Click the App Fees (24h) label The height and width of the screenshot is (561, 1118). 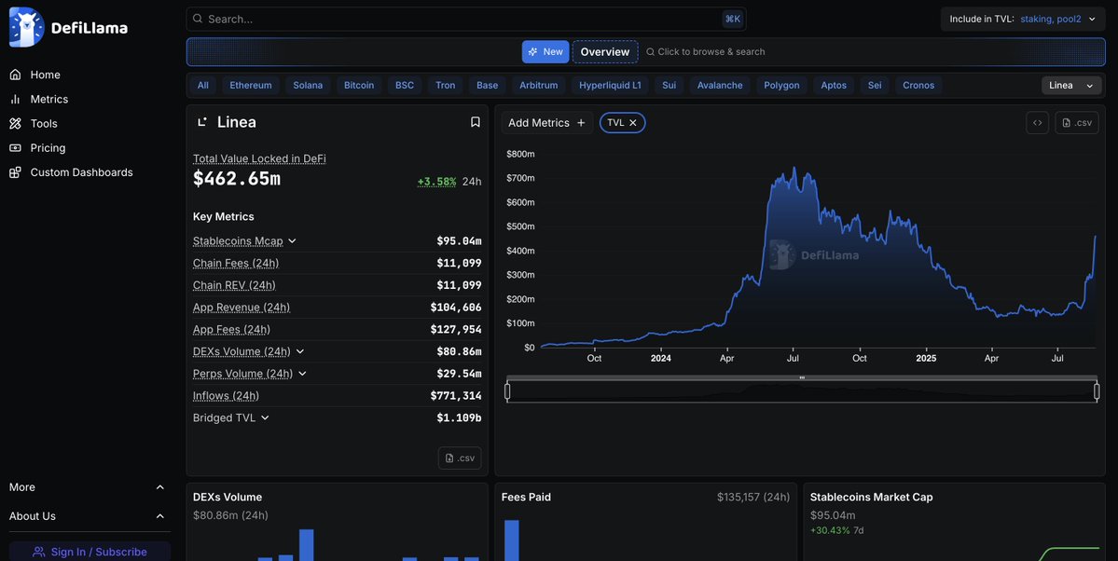231,329
